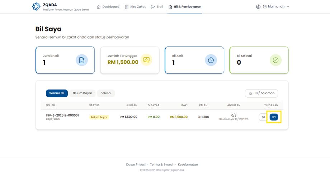Viewport: 330px width, 187px height.
Task: Click the blue payment card icon button
Action: point(274,117)
